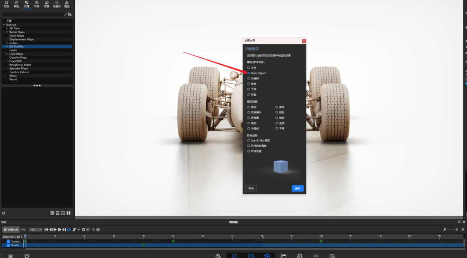Click the record keyframe circle icon
The height and width of the screenshot is (258, 467).
click(x=98, y=230)
